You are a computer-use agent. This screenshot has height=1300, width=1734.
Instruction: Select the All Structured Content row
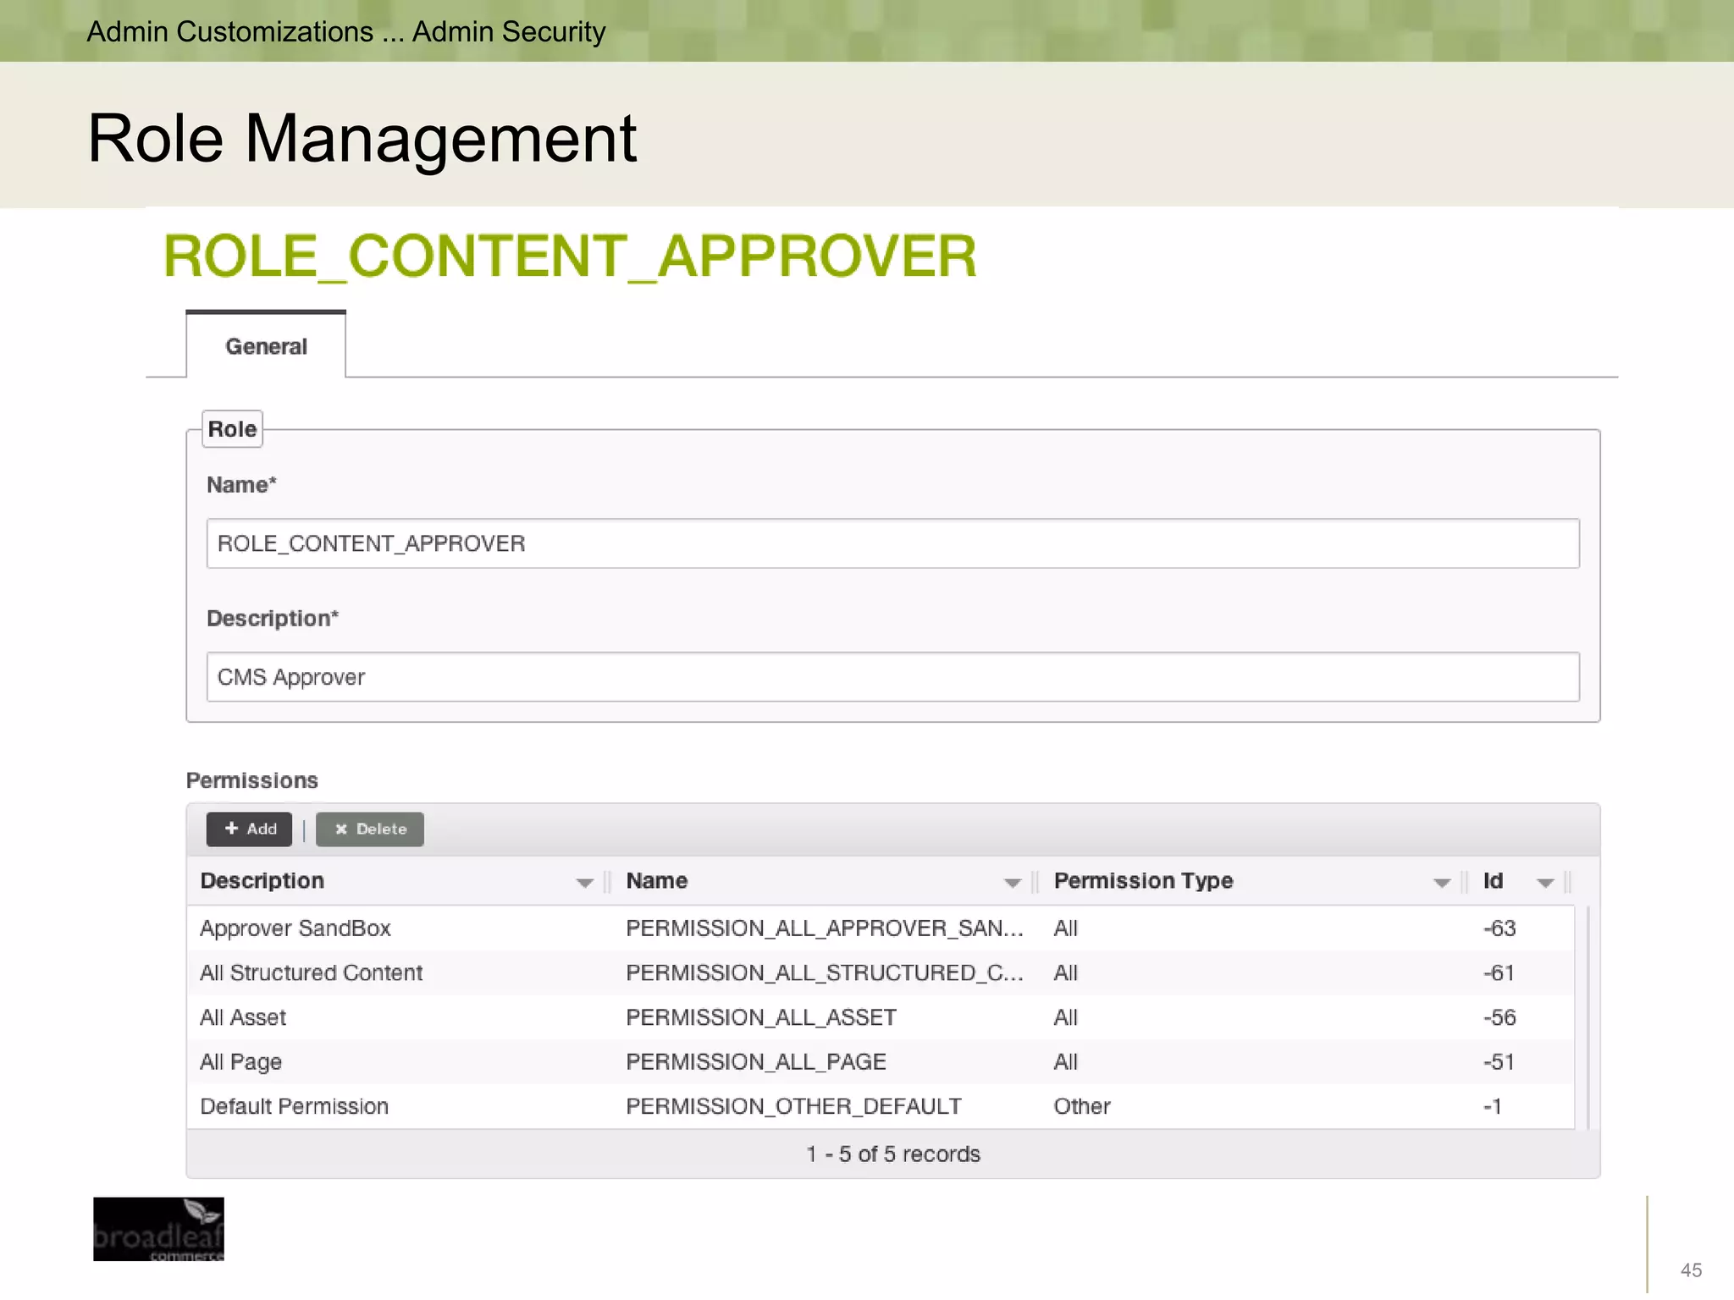[x=881, y=972]
